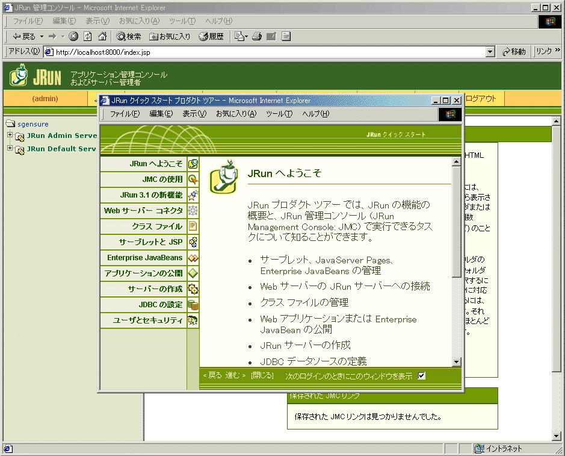The image size is (565, 456).
Task: Click the JRun 3.1 の新機能 star icon
Action: pos(193,195)
